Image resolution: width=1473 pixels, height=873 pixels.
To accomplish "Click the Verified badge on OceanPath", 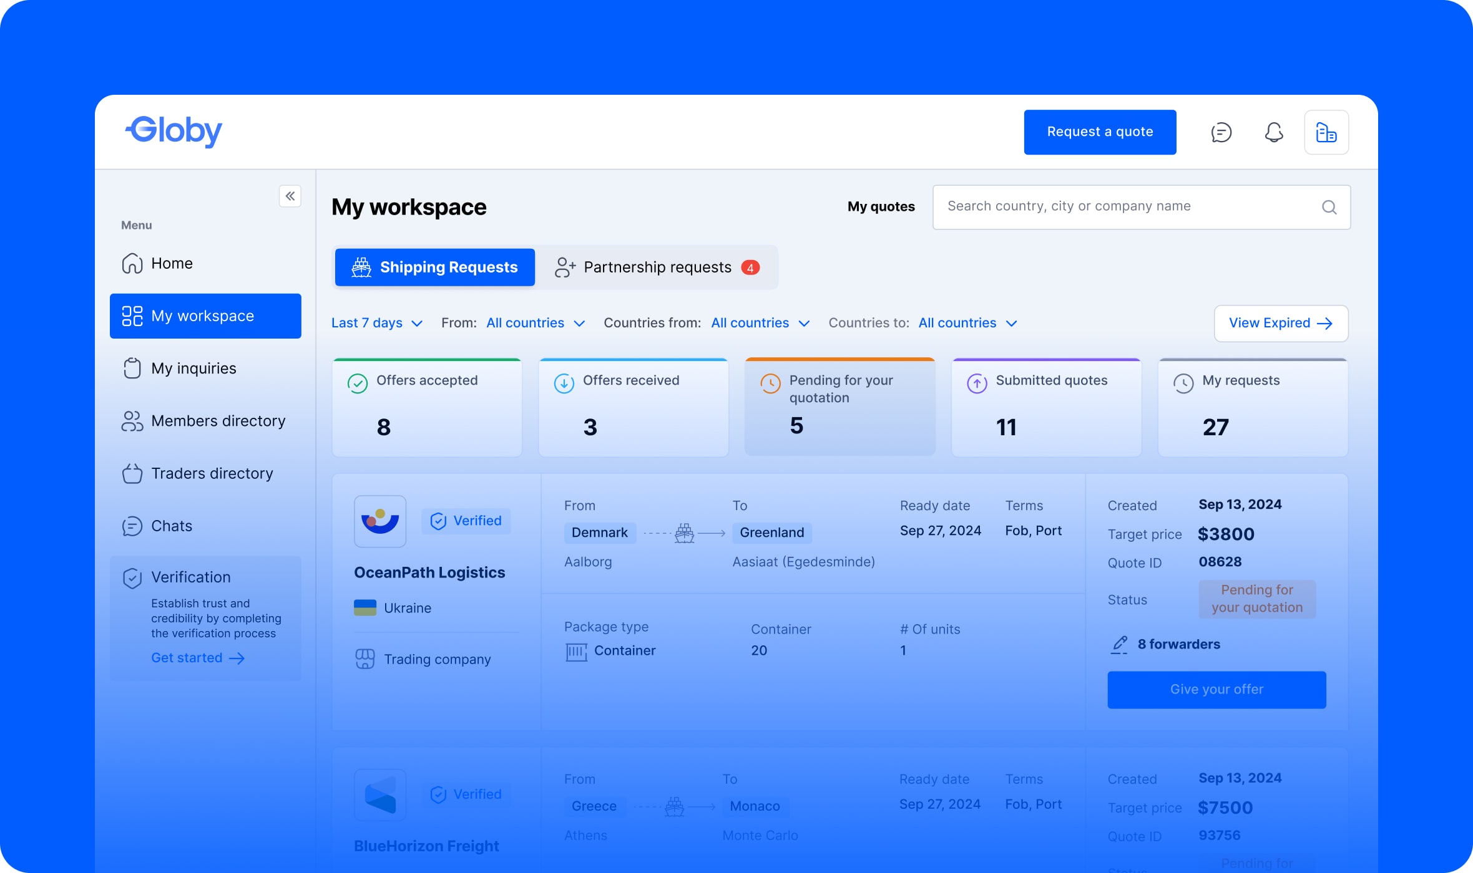I will click(x=466, y=521).
